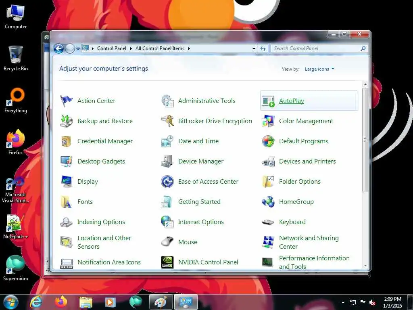Image resolution: width=413 pixels, height=310 pixels.
Task: Select the Supermium desktop shortcut
Action: tap(16, 268)
